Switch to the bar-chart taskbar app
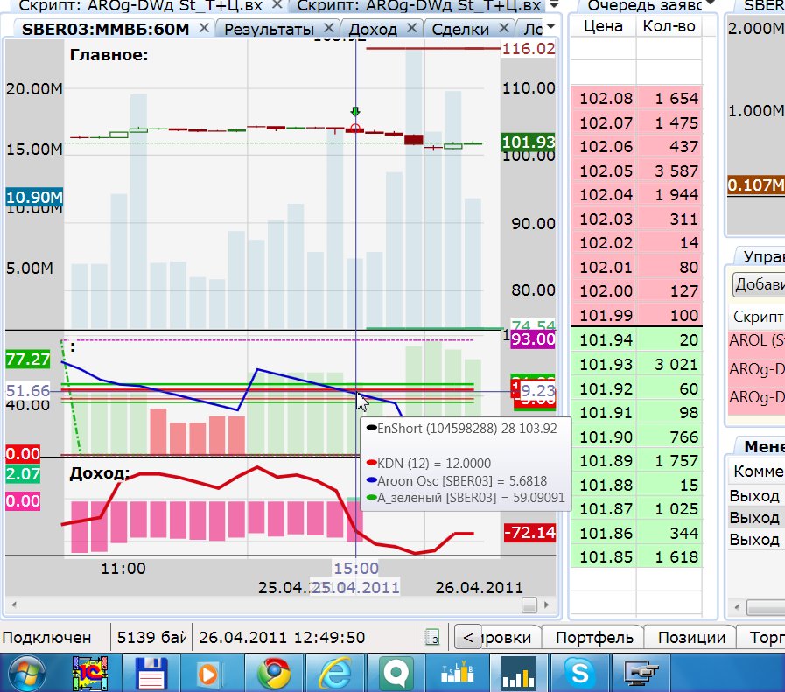Viewport: 785px width, 692px height. 518,674
